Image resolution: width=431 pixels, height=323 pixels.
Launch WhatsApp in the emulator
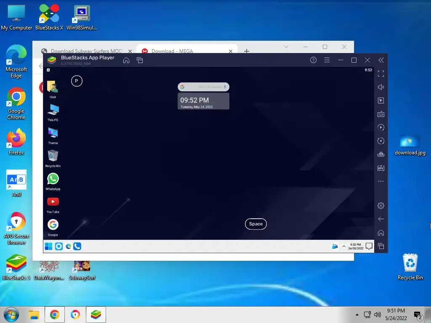click(x=53, y=181)
